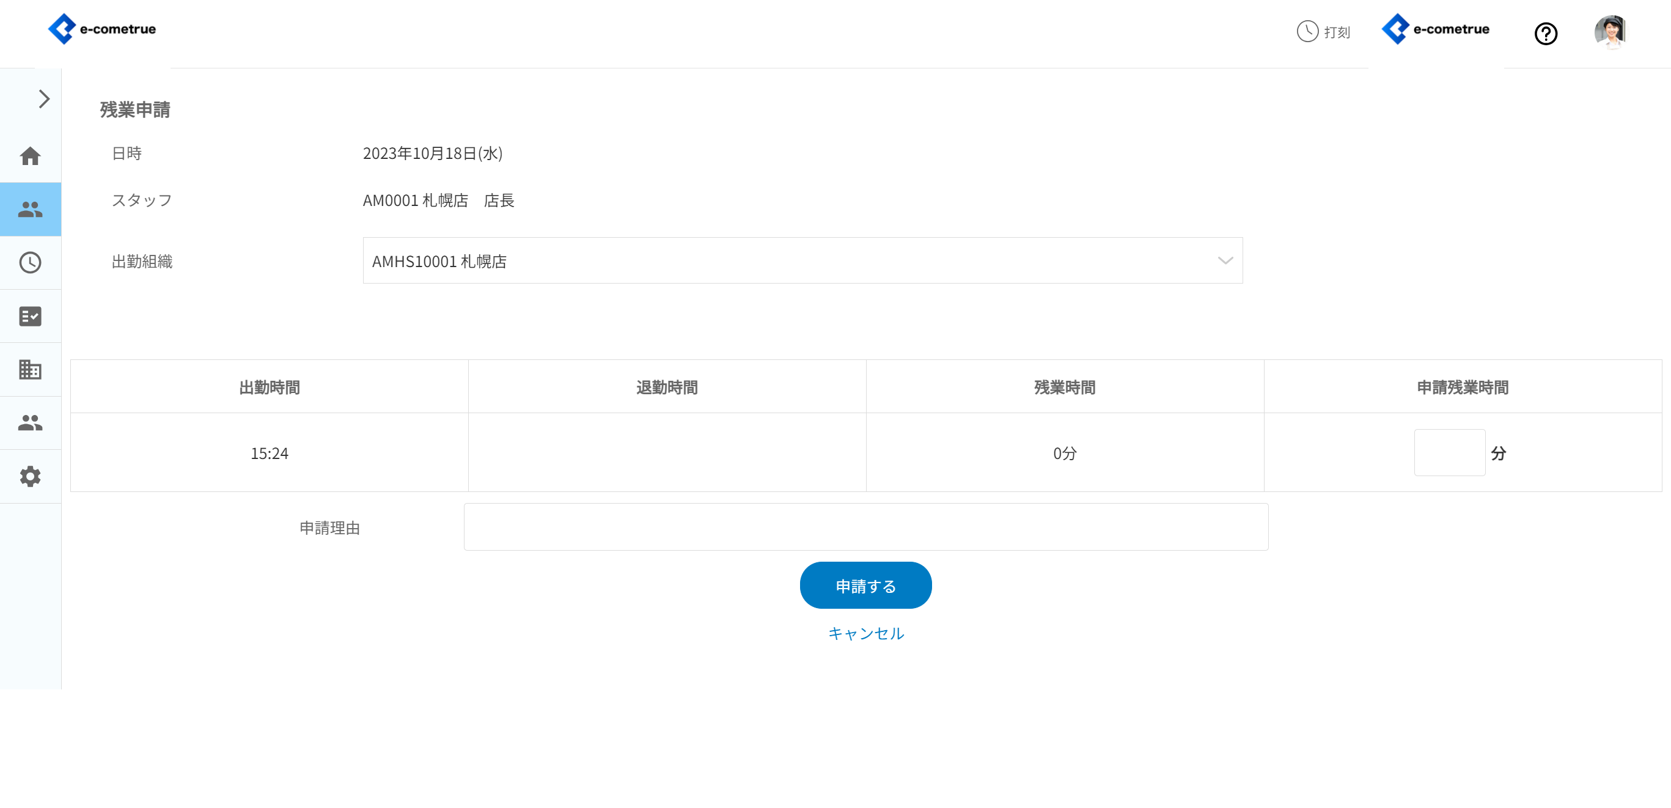This screenshot has width=1671, height=808.
Task: Click the キャンセル link
Action: tap(865, 634)
